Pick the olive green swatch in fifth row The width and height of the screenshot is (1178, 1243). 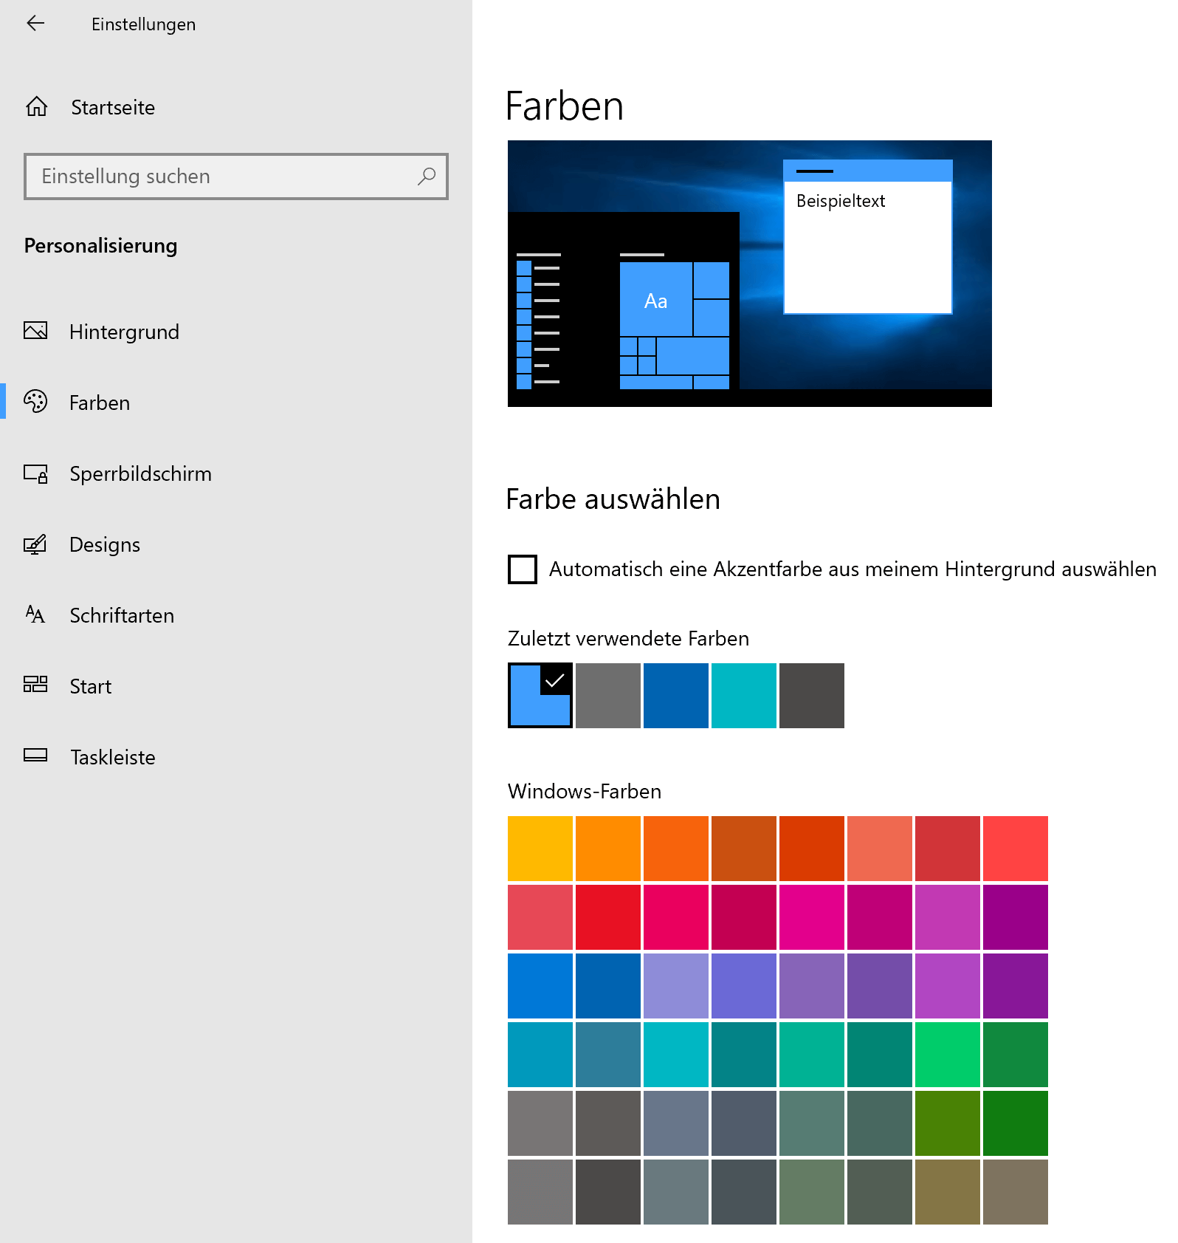pyautogui.click(x=948, y=1123)
